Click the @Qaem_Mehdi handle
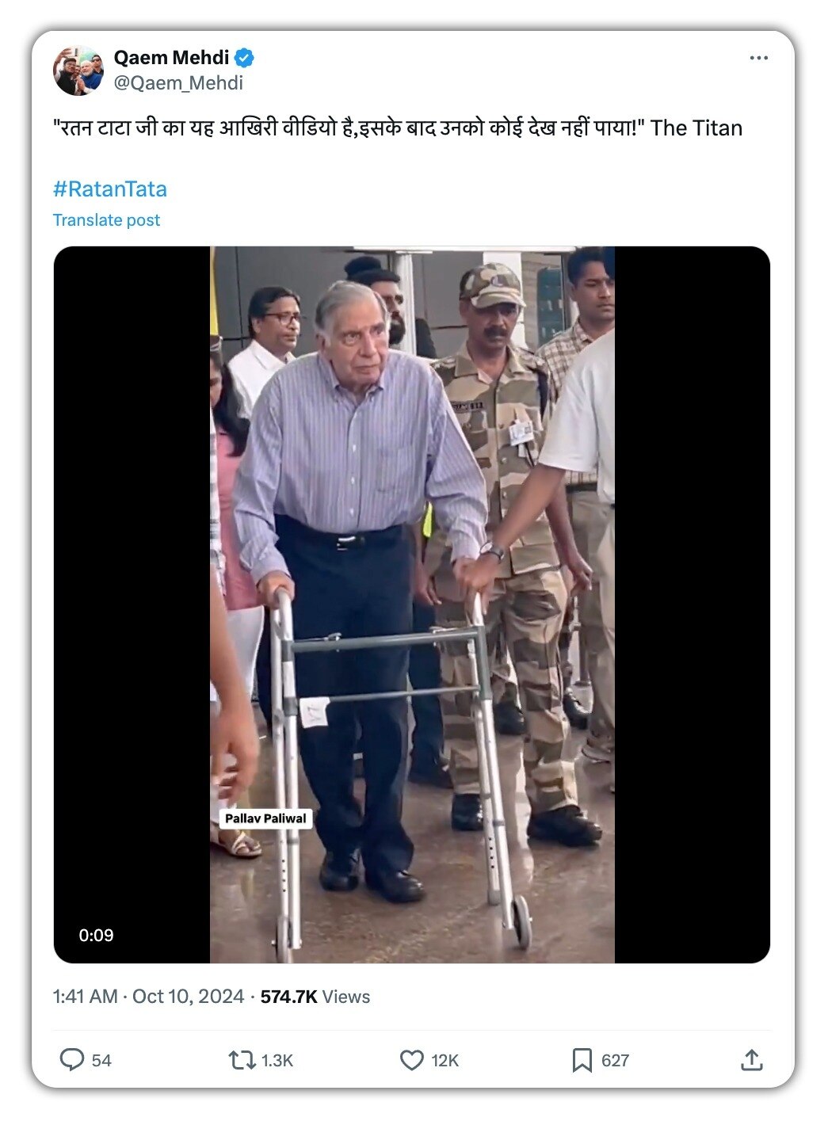This screenshot has width=828, height=1121. point(178,83)
